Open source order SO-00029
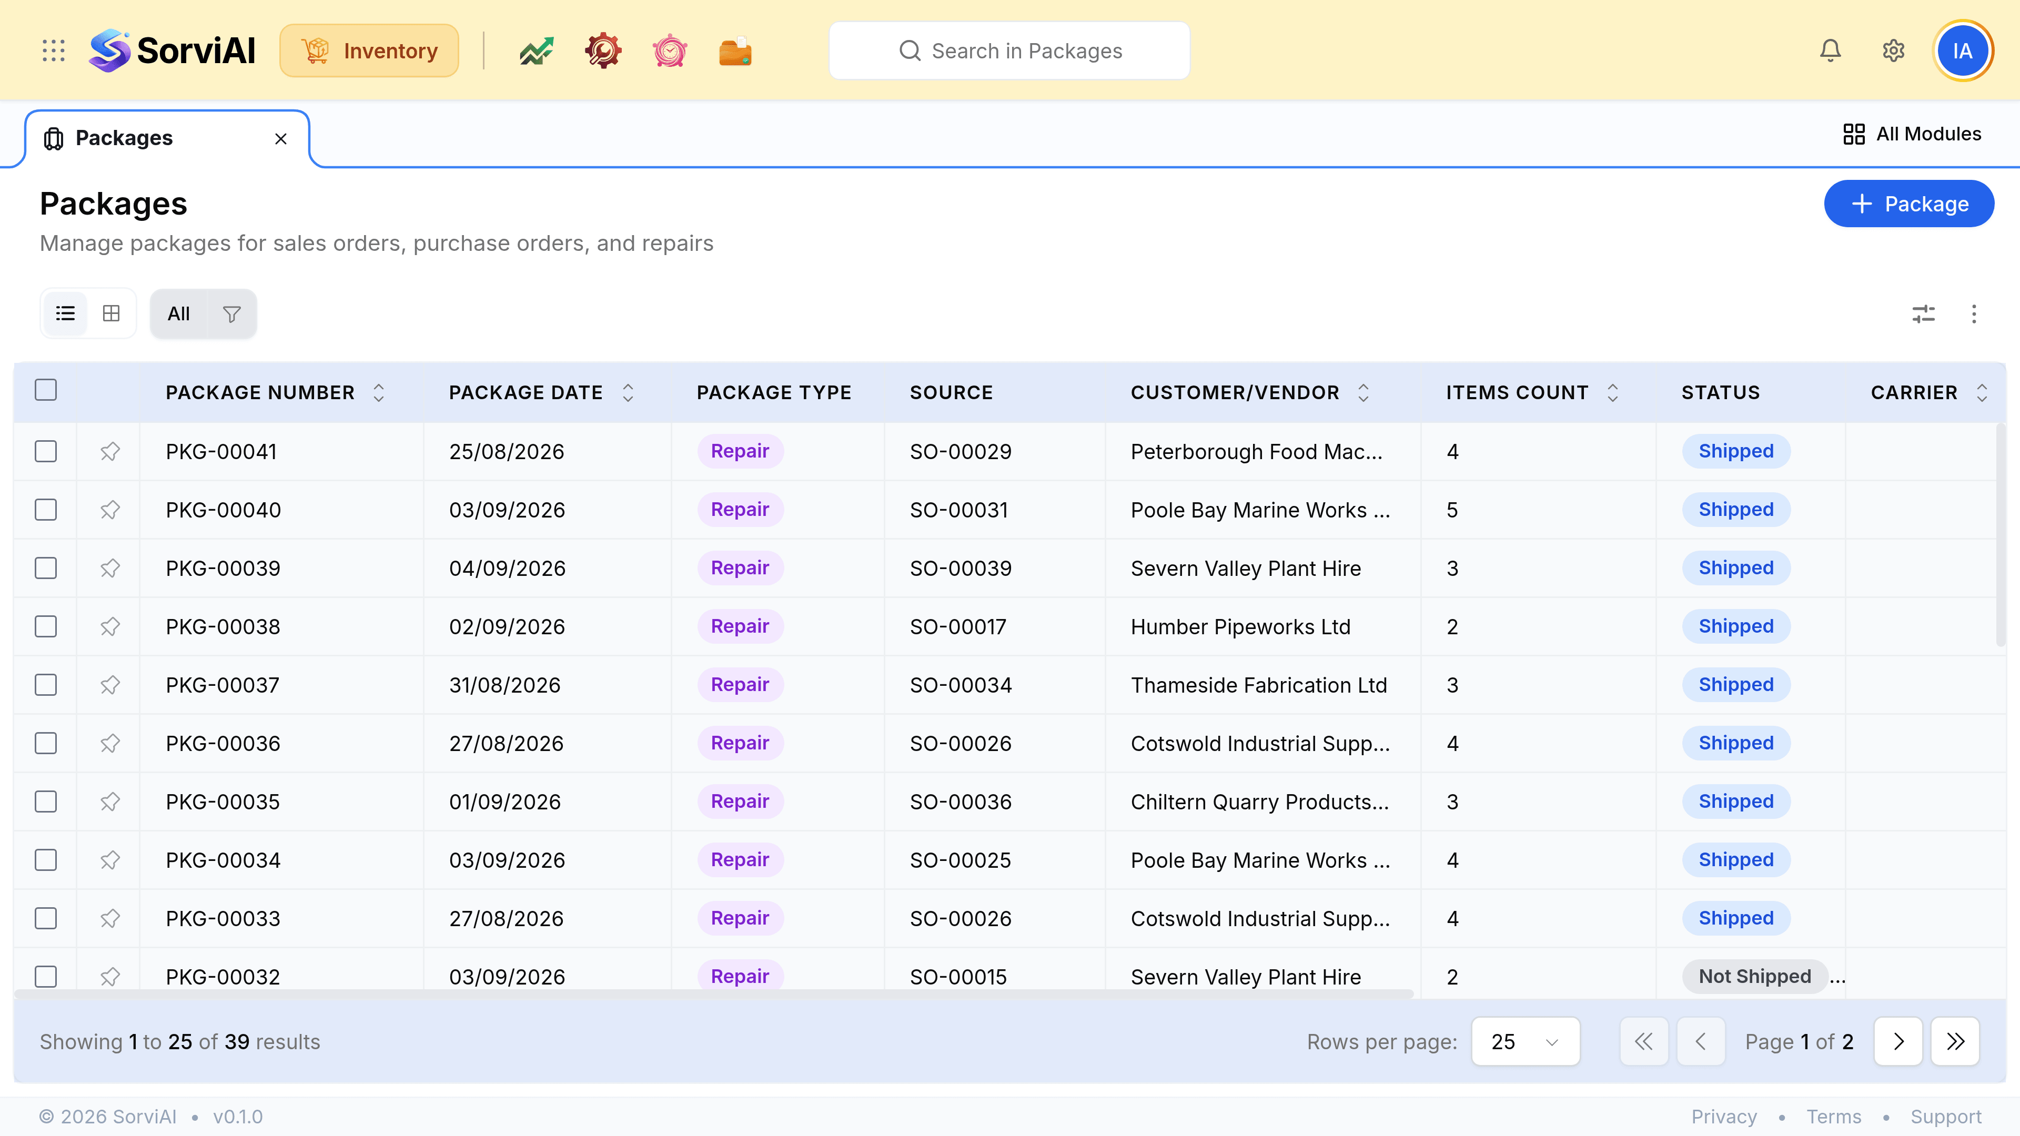 [x=961, y=452]
